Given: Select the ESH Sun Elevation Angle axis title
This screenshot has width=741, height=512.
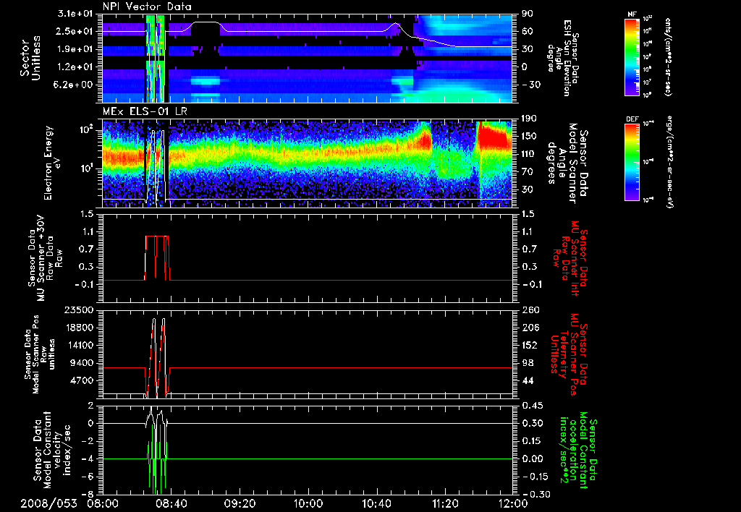Looking at the screenshot, I should (562, 58).
